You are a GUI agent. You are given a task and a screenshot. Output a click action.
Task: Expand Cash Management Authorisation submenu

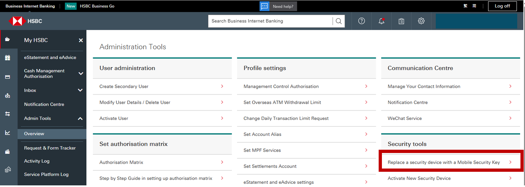[81, 74]
